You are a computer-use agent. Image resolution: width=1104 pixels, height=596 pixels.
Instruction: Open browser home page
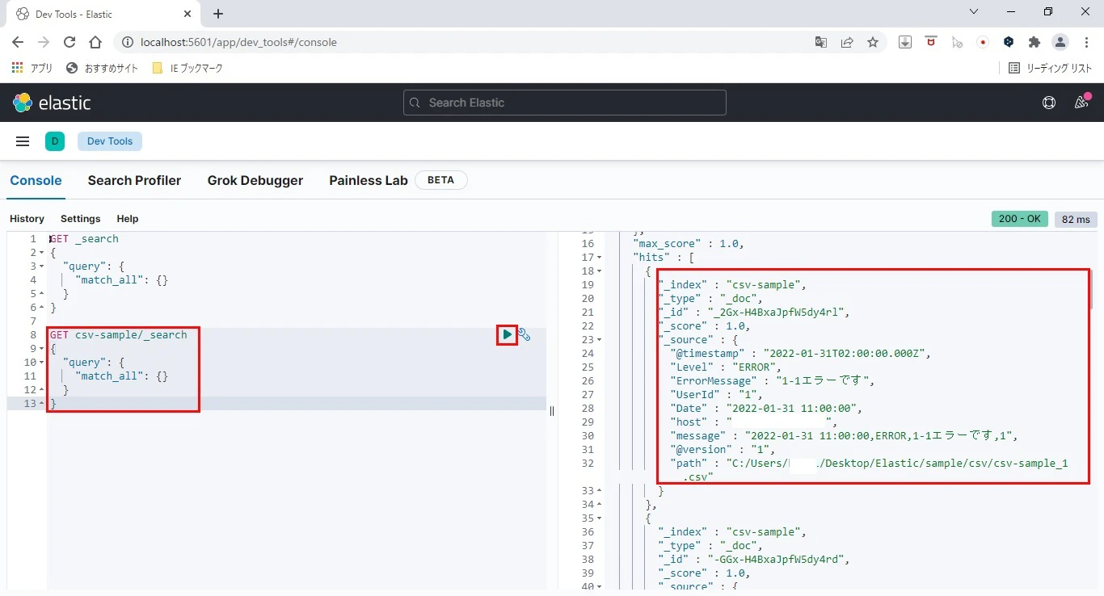coord(95,42)
